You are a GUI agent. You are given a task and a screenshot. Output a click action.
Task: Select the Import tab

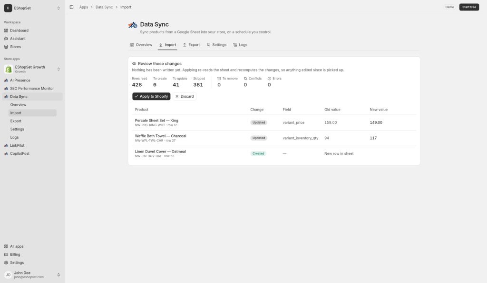point(167,45)
